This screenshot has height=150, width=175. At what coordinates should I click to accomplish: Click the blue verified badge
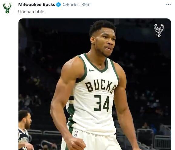58,5
